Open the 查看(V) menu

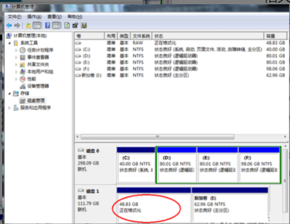pos(54,17)
